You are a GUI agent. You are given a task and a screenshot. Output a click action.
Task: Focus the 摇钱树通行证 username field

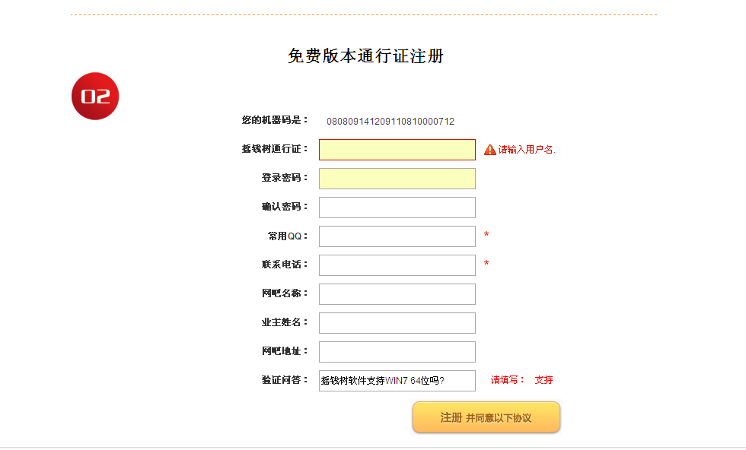click(397, 150)
